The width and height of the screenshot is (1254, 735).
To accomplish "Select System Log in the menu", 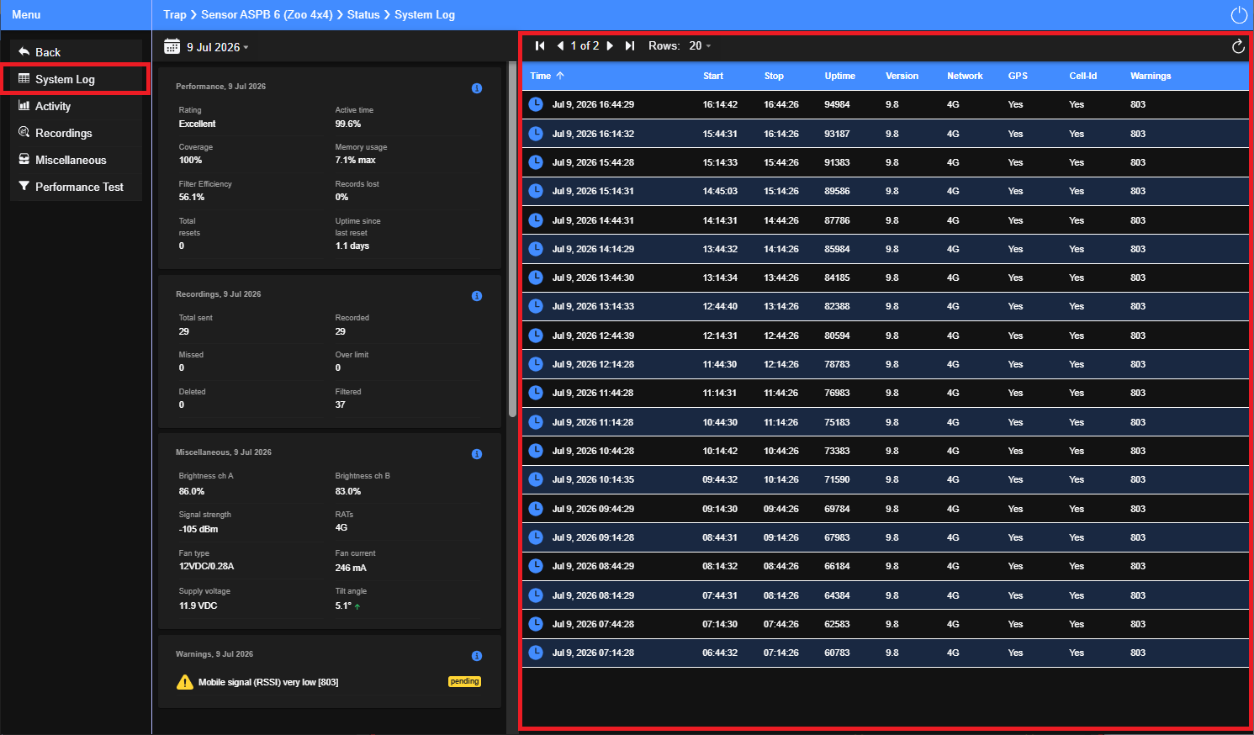I will click(x=76, y=79).
